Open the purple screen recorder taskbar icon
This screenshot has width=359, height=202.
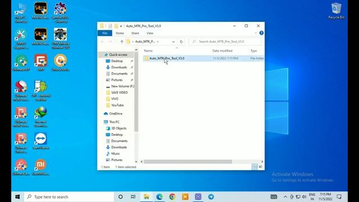click(x=198, y=197)
